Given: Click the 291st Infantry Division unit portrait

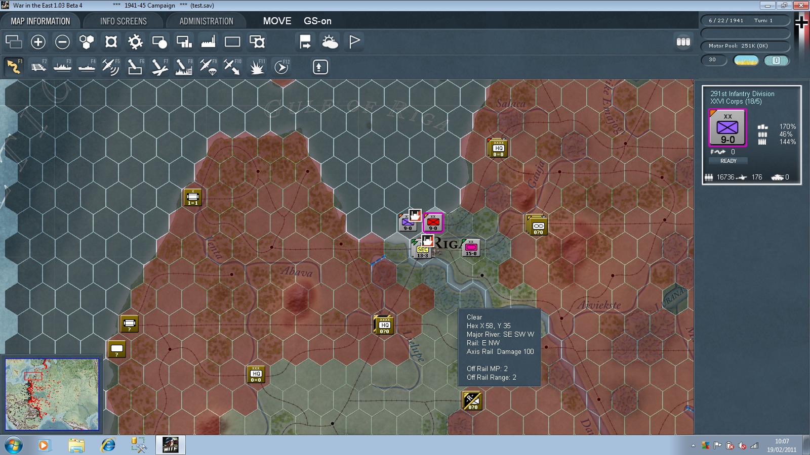Looking at the screenshot, I should [x=727, y=128].
